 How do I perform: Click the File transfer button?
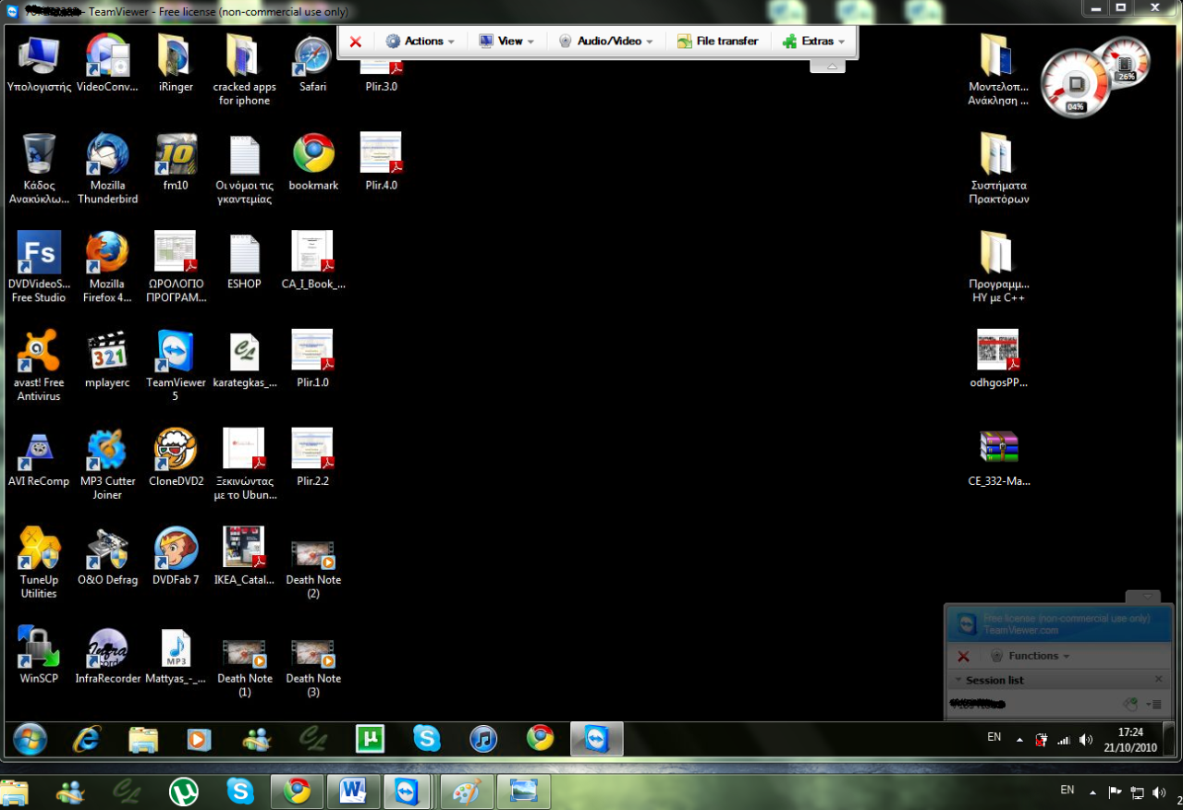(718, 42)
